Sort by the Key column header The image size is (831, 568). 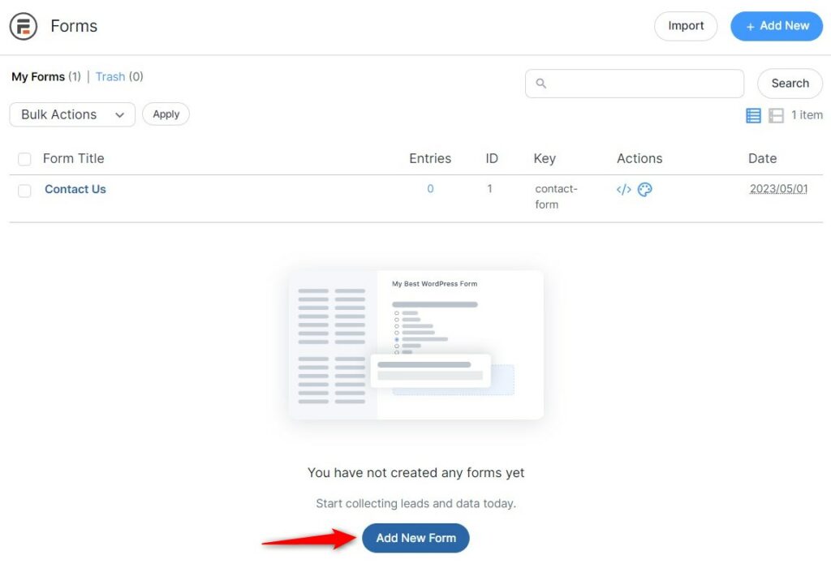click(x=545, y=158)
